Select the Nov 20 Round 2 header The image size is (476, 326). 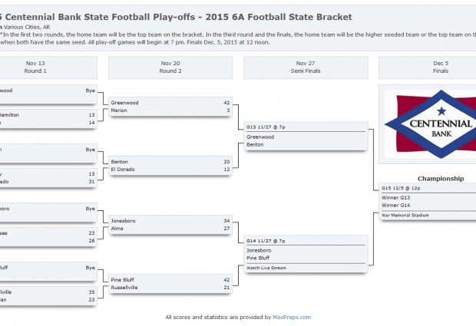pyautogui.click(x=170, y=68)
